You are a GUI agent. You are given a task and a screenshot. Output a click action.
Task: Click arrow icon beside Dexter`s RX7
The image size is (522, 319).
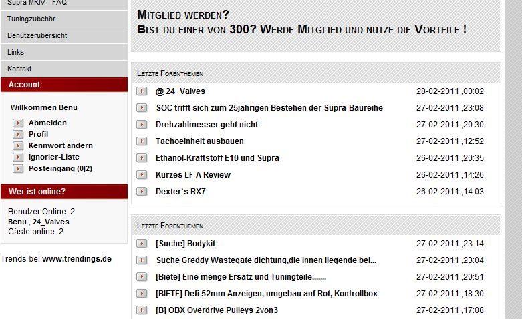pos(142,191)
